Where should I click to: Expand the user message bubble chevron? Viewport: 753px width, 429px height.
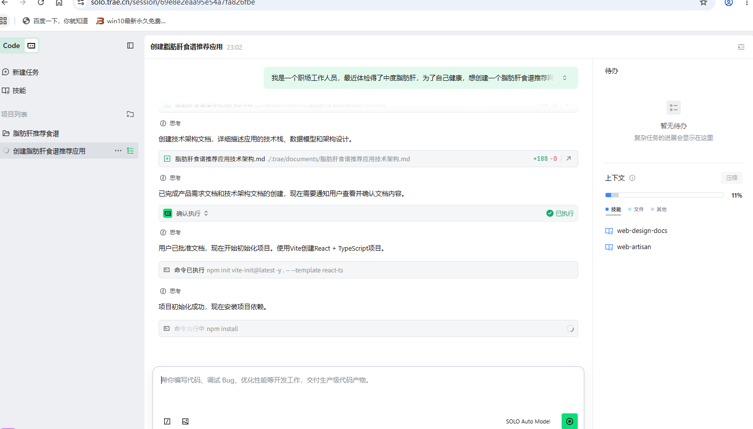click(x=565, y=78)
